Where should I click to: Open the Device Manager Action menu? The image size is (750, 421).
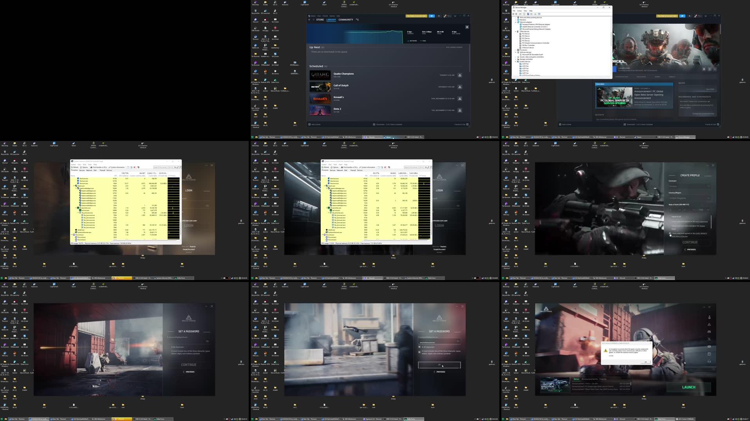tap(519, 11)
